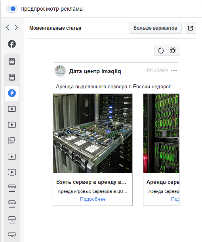This screenshot has width=202, height=242.
Task: Select the first feed placement icon in sidebar
Action: tap(12, 61)
